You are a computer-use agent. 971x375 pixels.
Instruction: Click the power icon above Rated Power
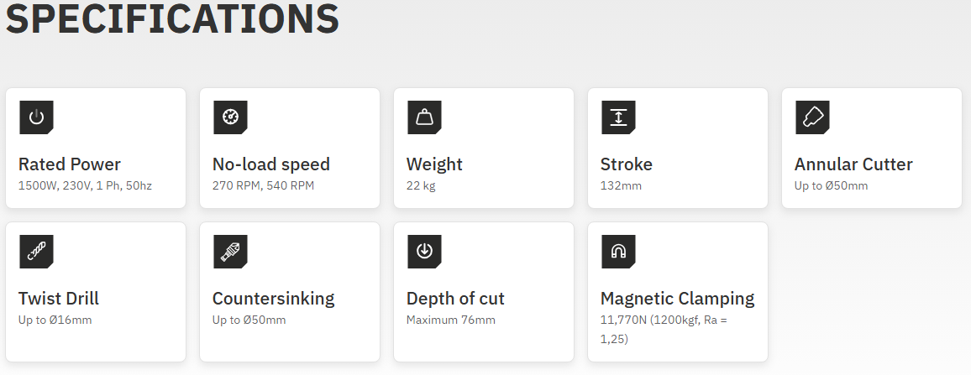[36, 117]
